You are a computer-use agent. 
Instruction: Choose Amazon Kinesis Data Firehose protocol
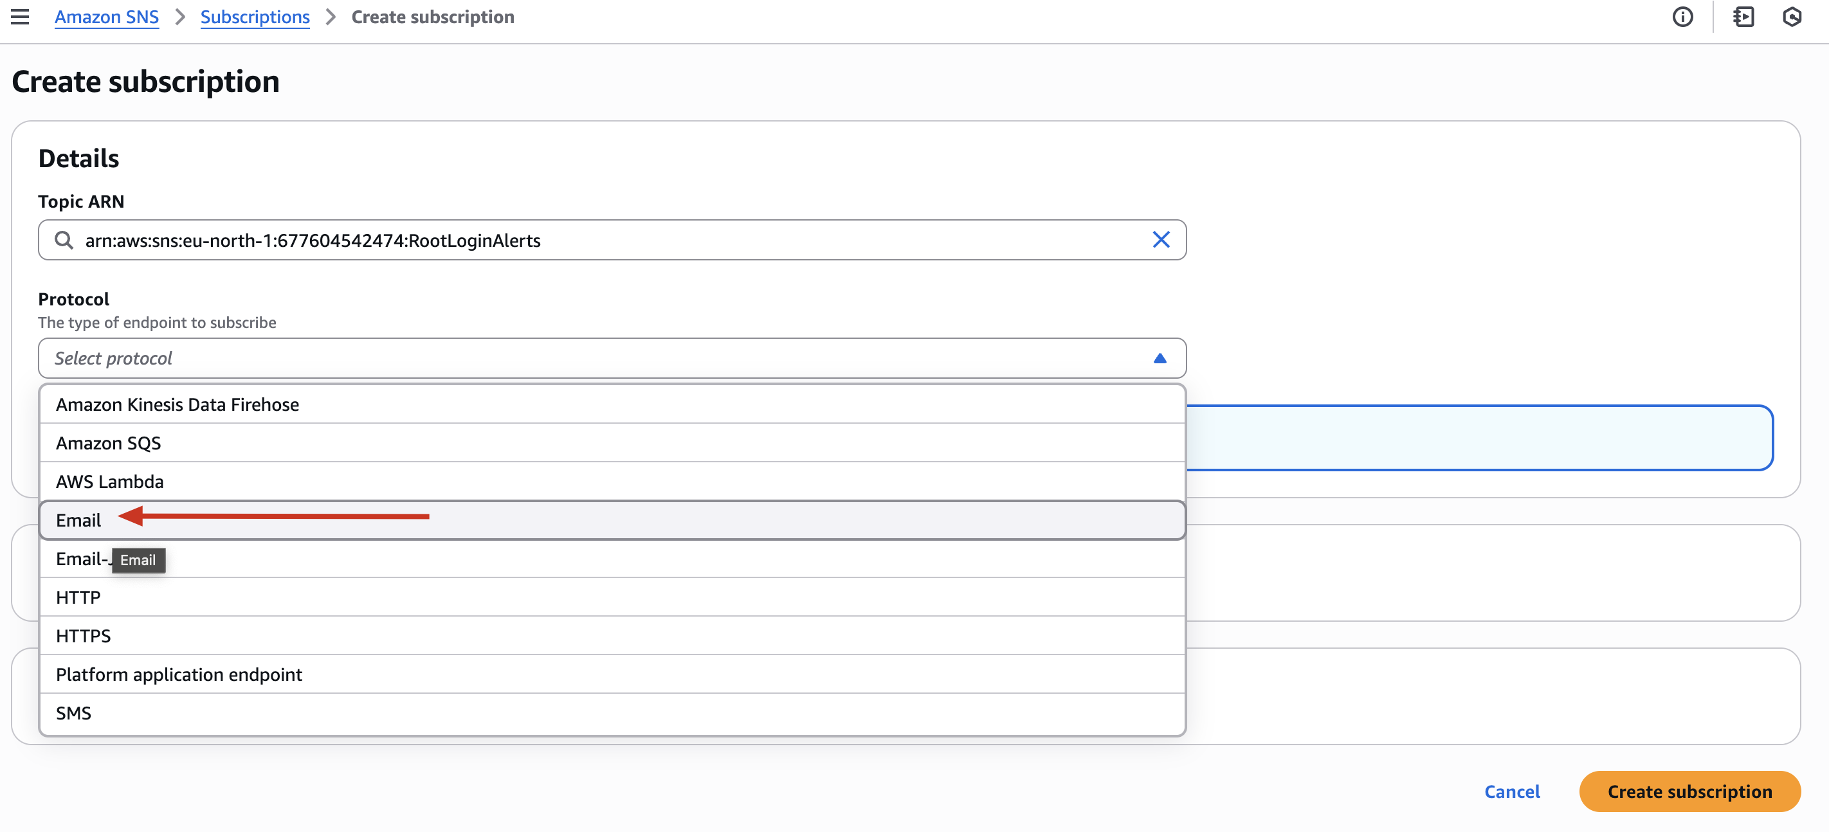tap(612, 404)
